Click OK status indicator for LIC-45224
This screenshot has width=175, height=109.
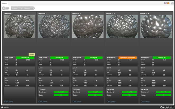129,95
